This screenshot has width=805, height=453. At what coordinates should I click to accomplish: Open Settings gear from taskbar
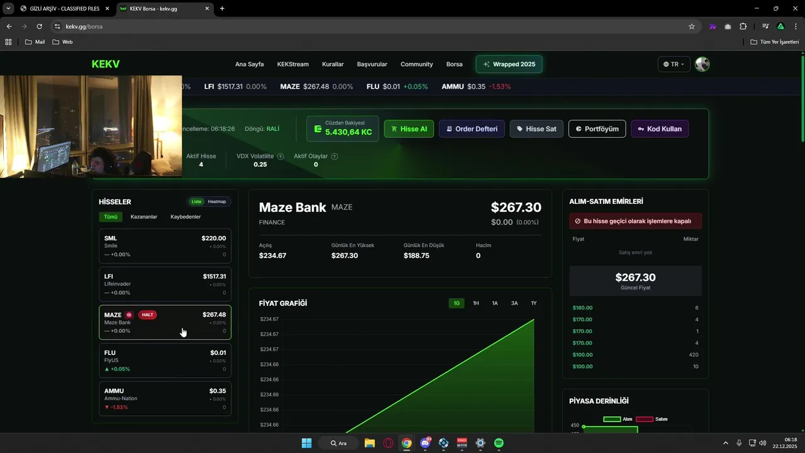[480, 443]
